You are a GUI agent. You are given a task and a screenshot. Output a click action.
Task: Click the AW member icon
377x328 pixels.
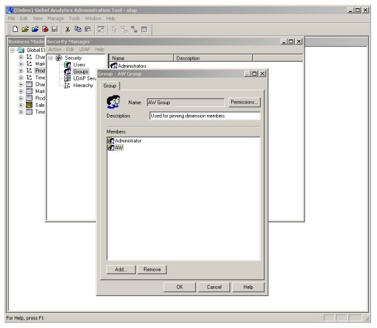click(x=111, y=147)
